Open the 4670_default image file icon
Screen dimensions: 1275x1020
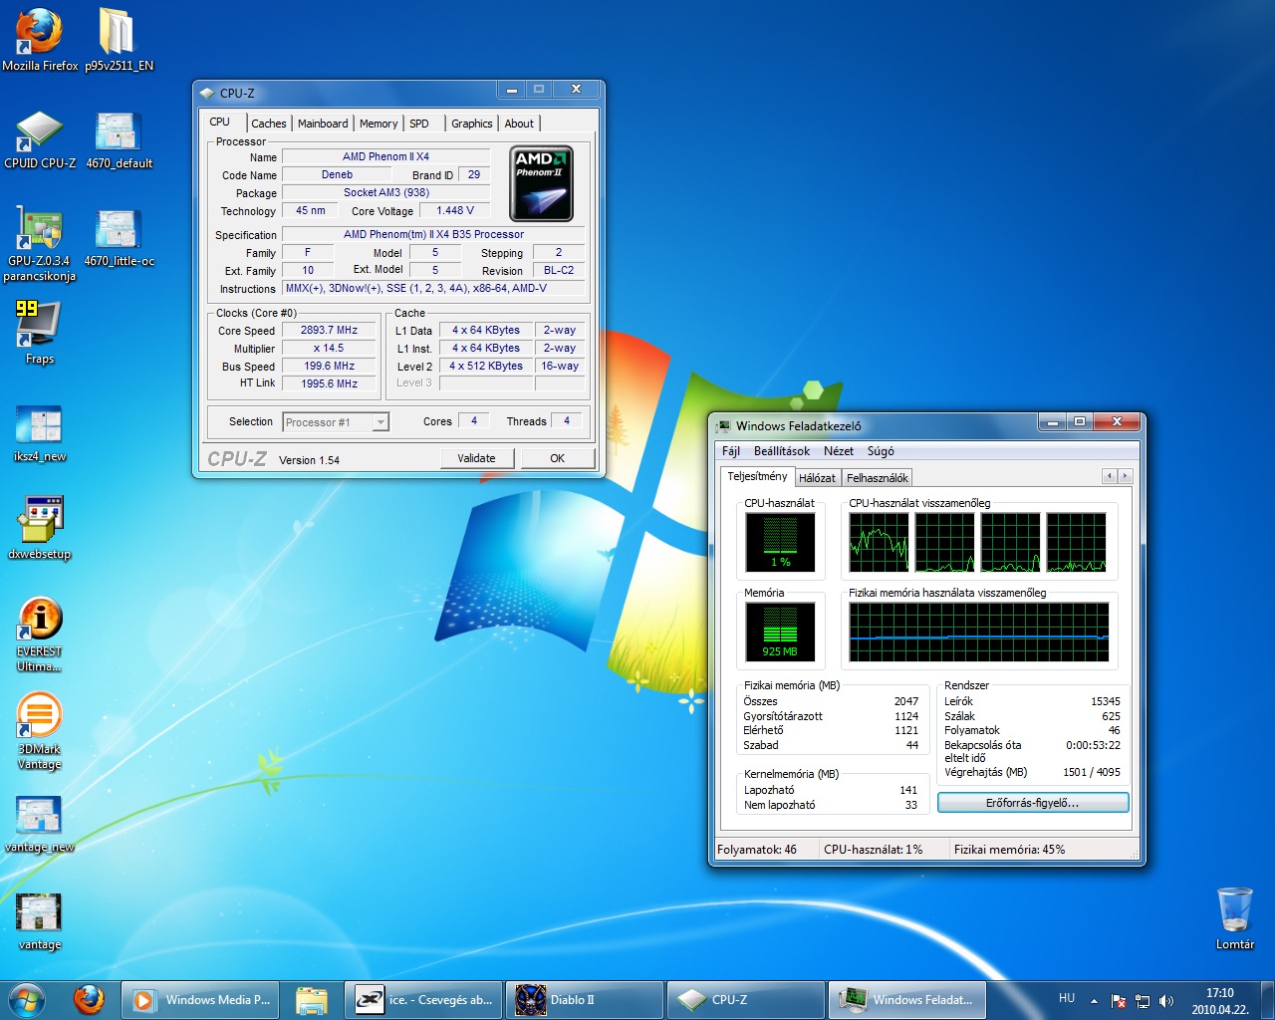(119, 139)
